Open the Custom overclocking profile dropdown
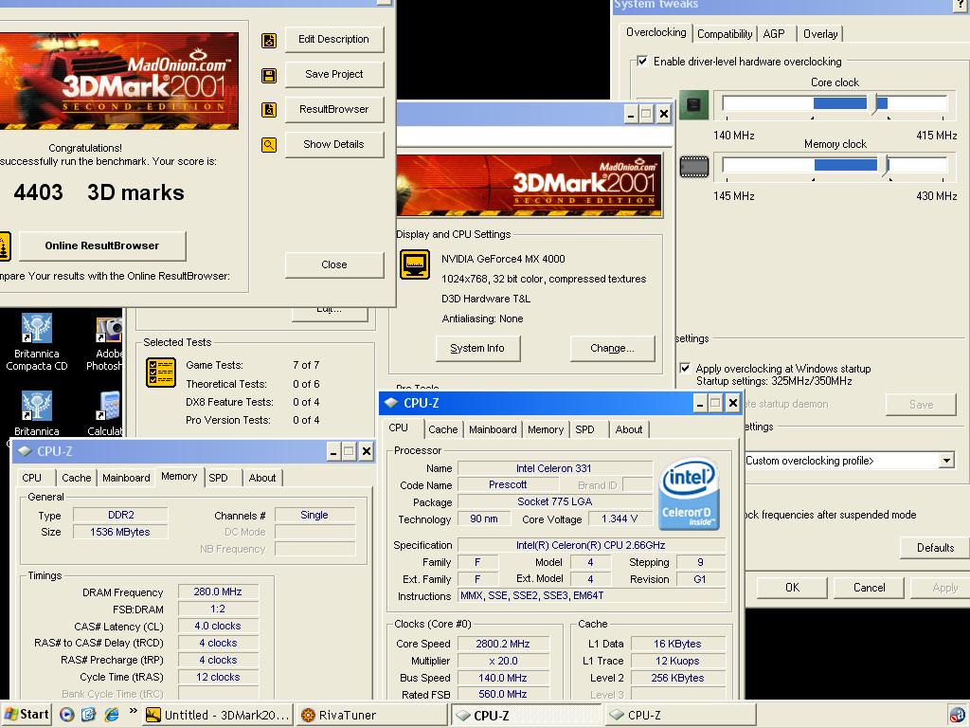 pos(946,461)
